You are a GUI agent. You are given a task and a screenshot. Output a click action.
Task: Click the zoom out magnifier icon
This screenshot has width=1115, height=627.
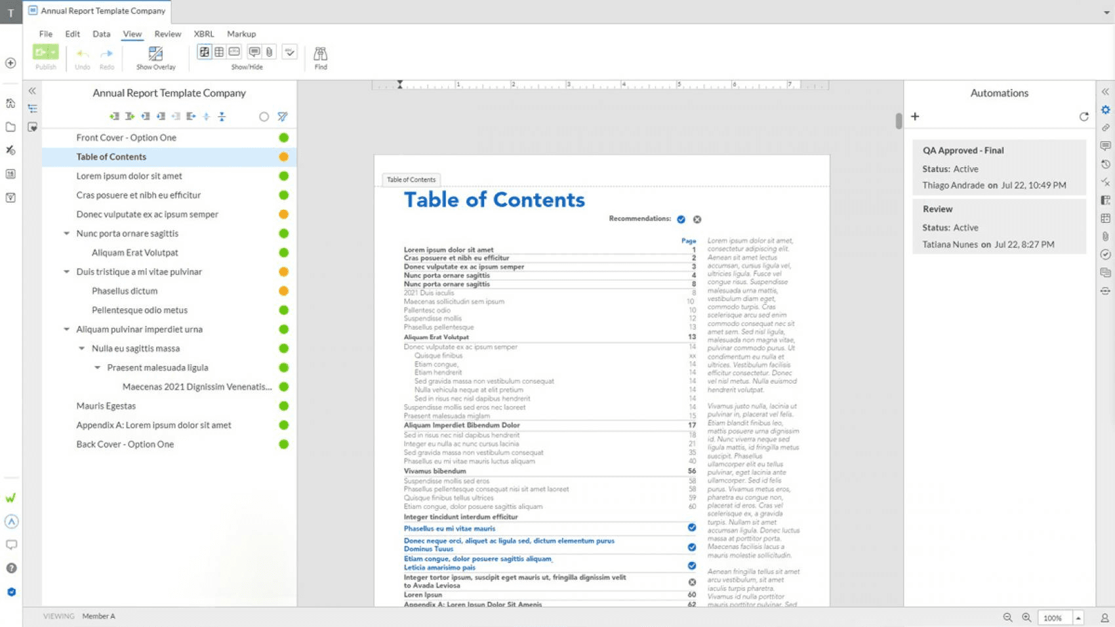coord(1007,617)
